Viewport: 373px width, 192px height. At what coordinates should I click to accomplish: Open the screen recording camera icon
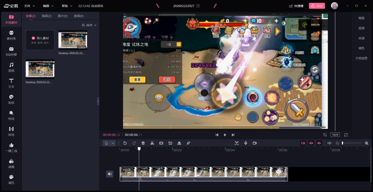click(x=255, y=143)
